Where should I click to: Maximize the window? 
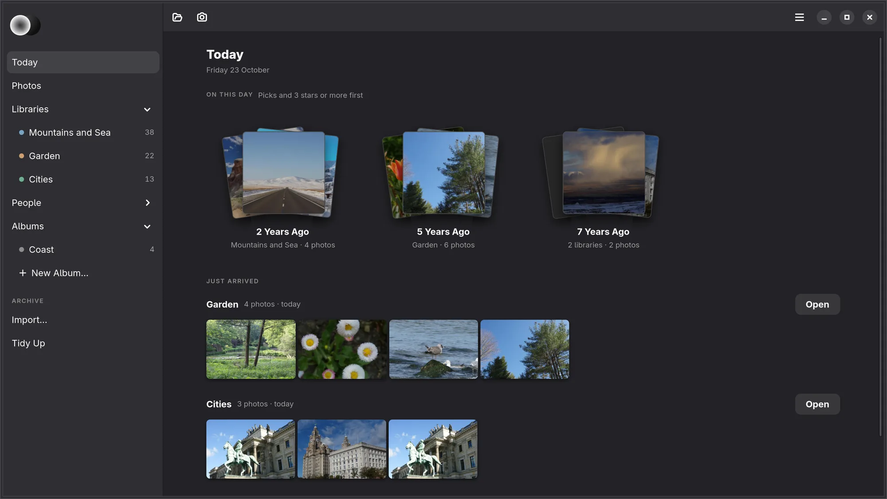[x=847, y=17]
